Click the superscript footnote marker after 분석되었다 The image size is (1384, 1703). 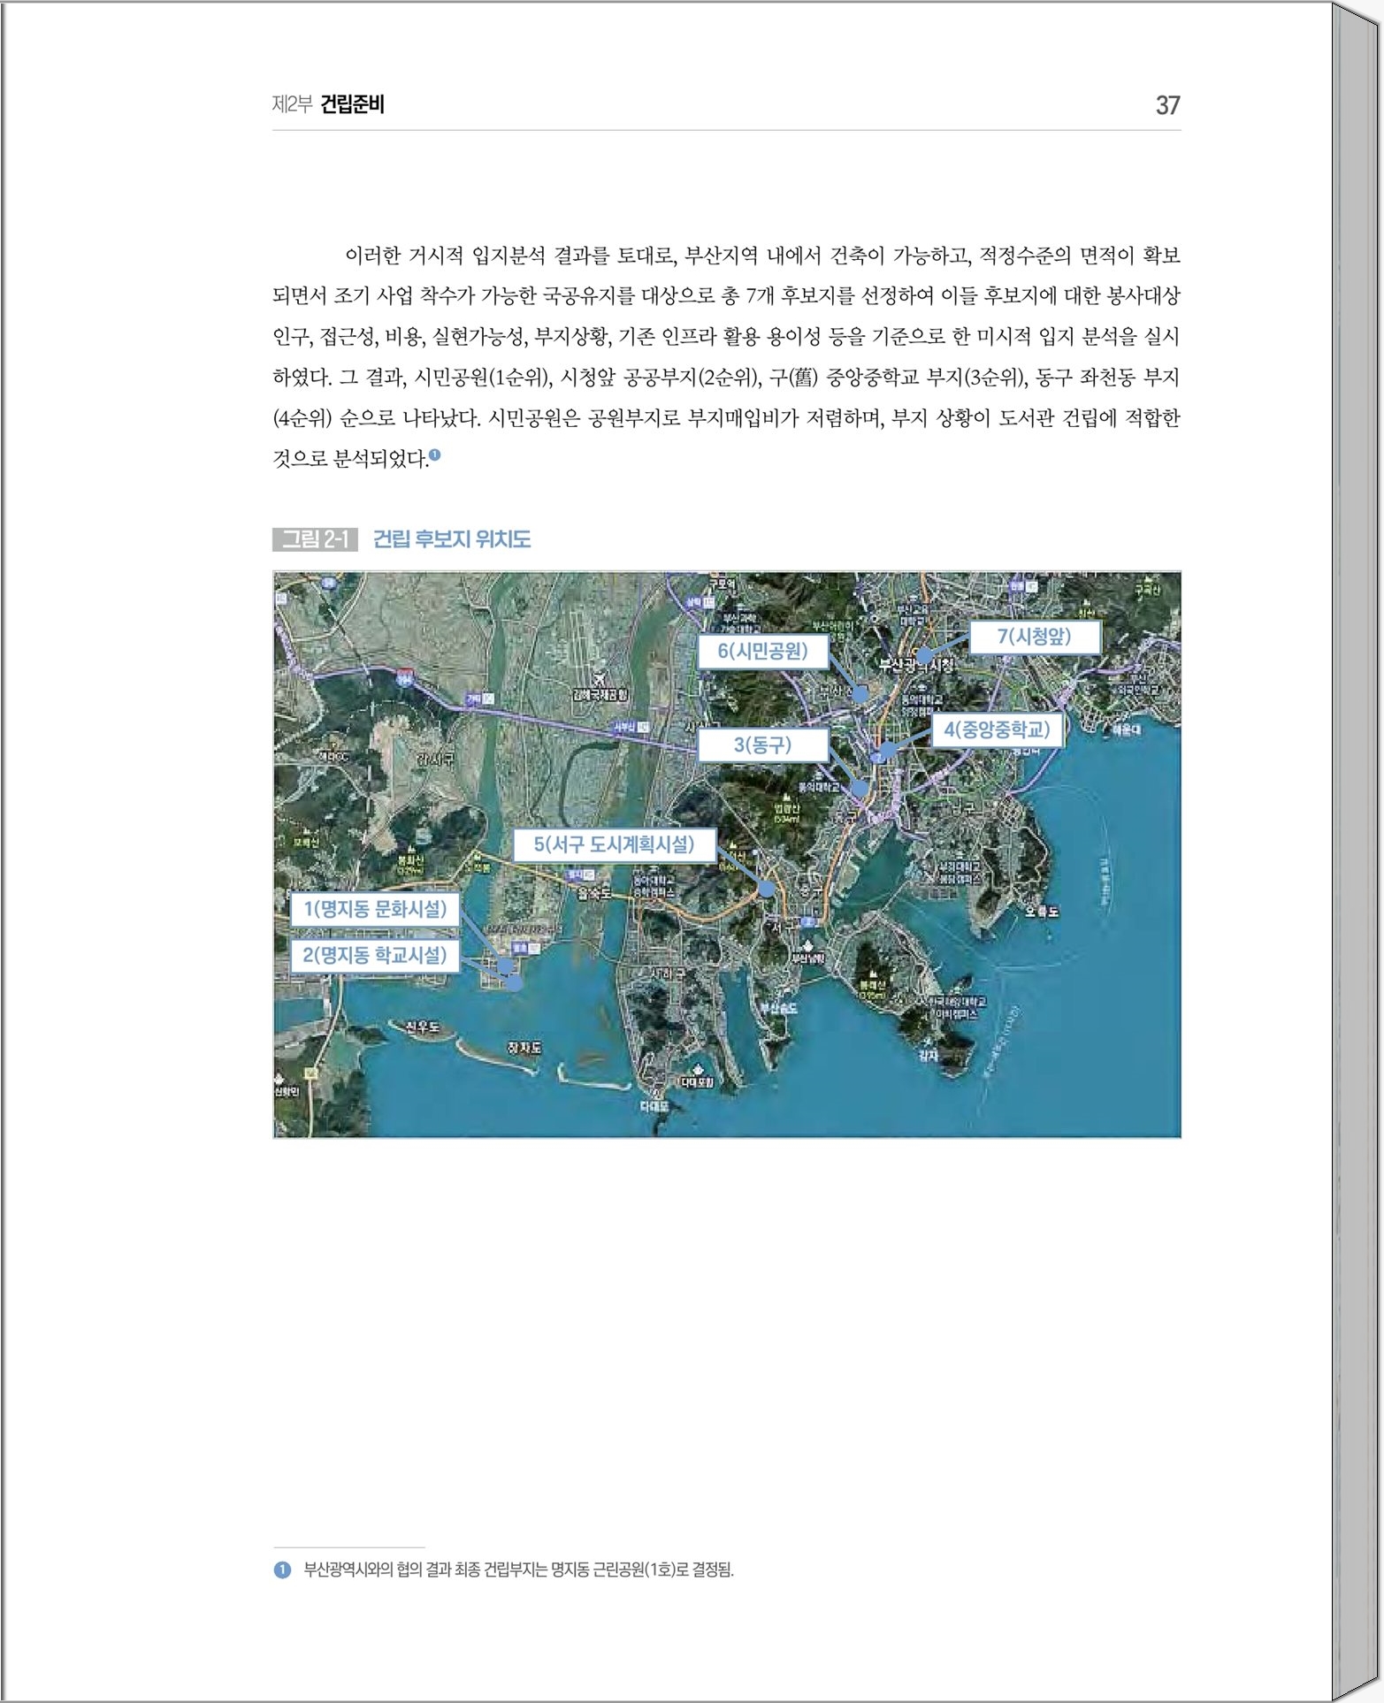pos(434,455)
